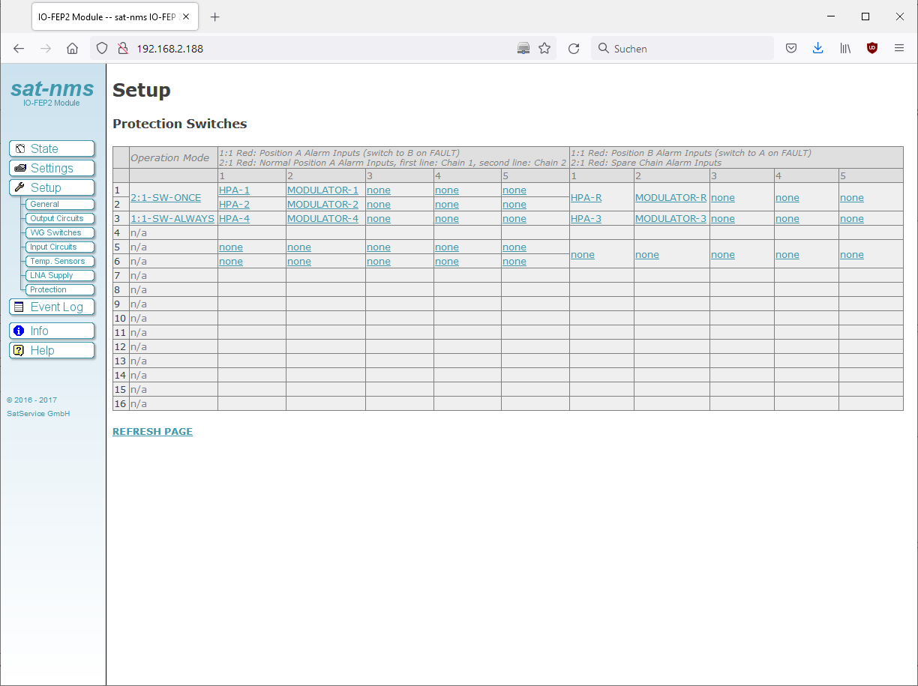
Task: Open the Firefox downloads panel
Action: [x=817, y=49]
